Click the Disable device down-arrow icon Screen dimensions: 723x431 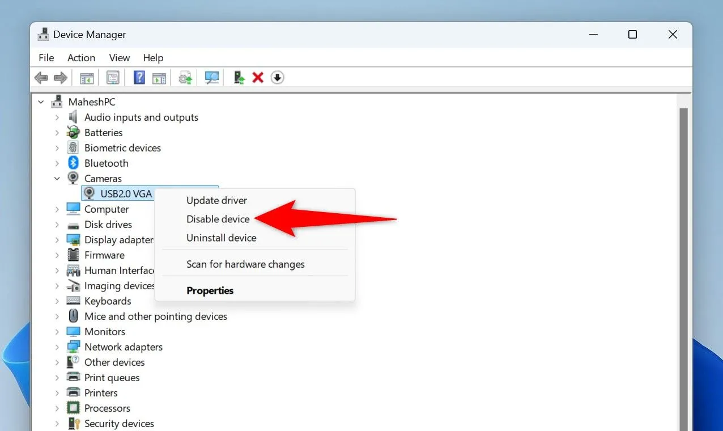click(x=277, y=77)
